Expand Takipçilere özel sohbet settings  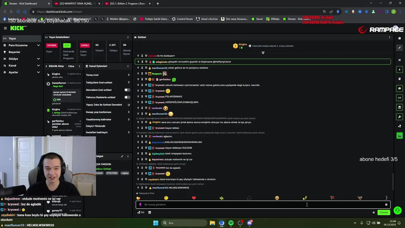click(x=108, y=82)
